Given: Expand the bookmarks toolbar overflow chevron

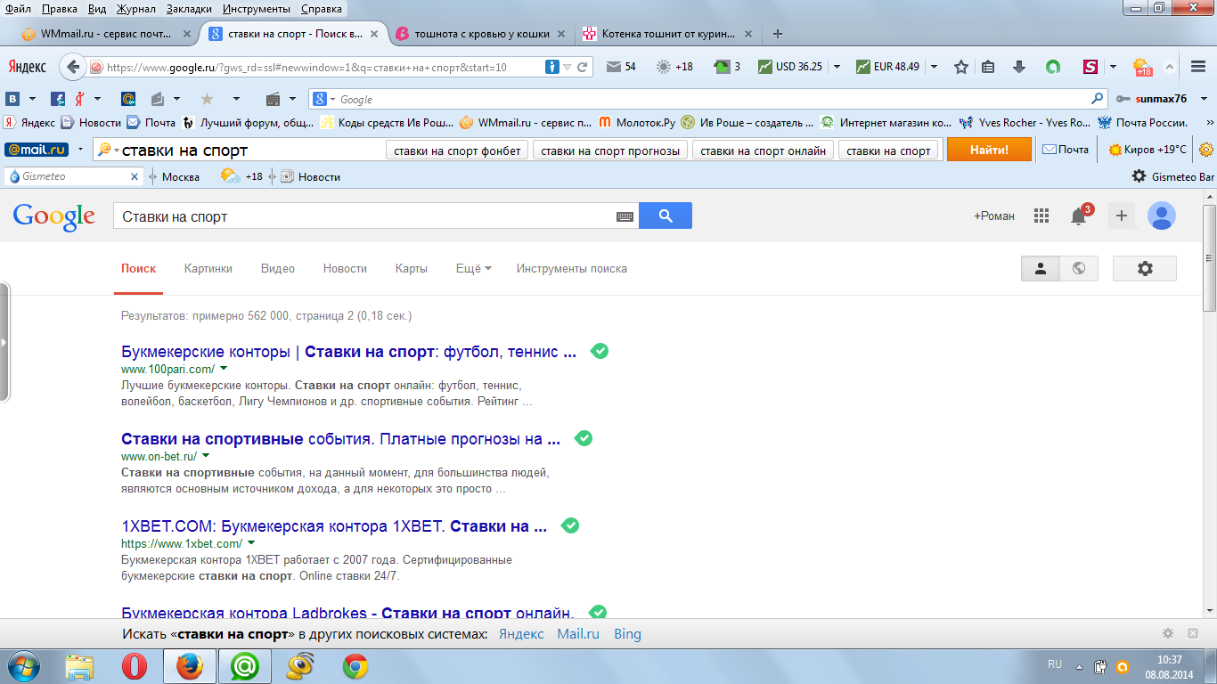Looking at the screenshot, I should point(1209,123).
